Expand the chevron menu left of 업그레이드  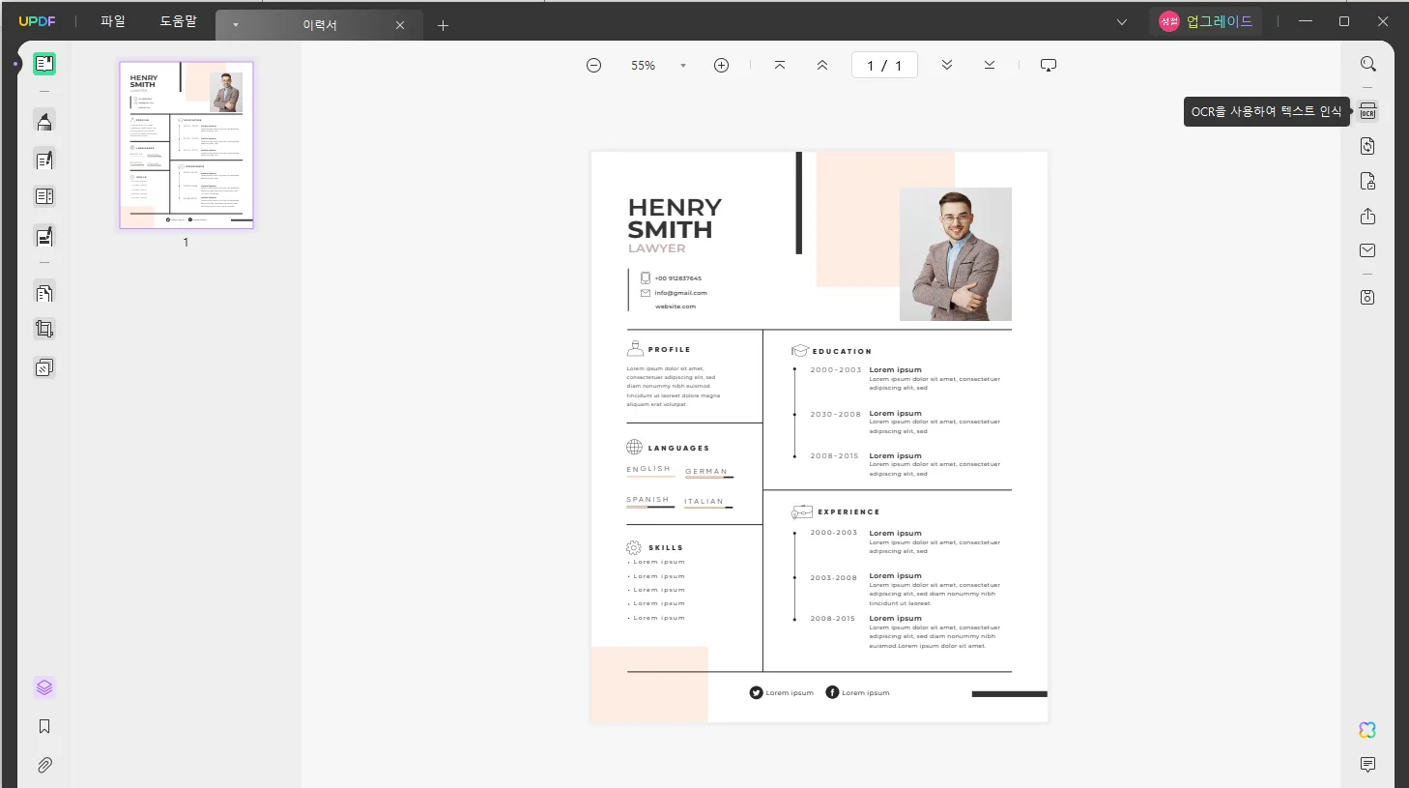pyautogui.click(x=1122, y=21)
